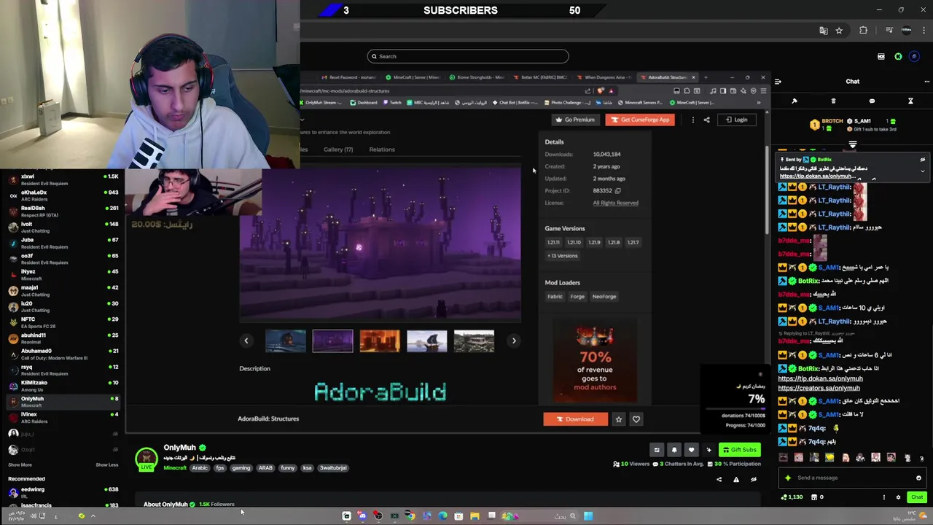Select game version 1.21.8
933x525 pixels.
pyautogui.click(x=614, y=242)
